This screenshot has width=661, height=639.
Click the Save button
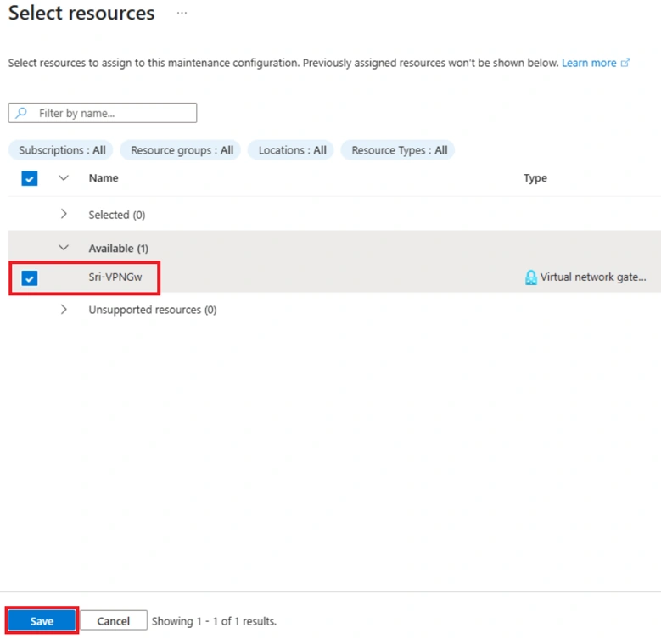click(x=42, y=620)
